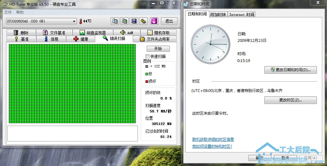Screen dimensions: 327x166
Task: Click the green 好 legend swatch
Action: pos(147,74)
